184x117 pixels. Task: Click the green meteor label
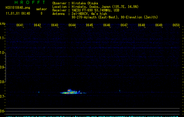point(42,9)
